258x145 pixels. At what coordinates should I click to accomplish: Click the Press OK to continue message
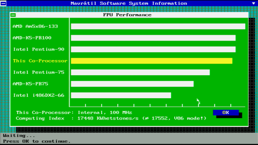[x=37, y=141]
